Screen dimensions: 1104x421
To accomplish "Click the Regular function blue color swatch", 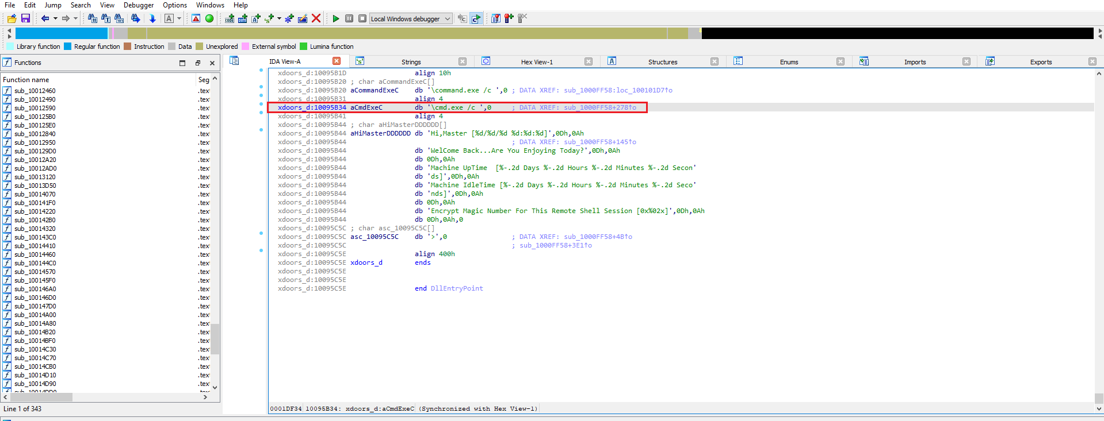I will pos(68,47).
